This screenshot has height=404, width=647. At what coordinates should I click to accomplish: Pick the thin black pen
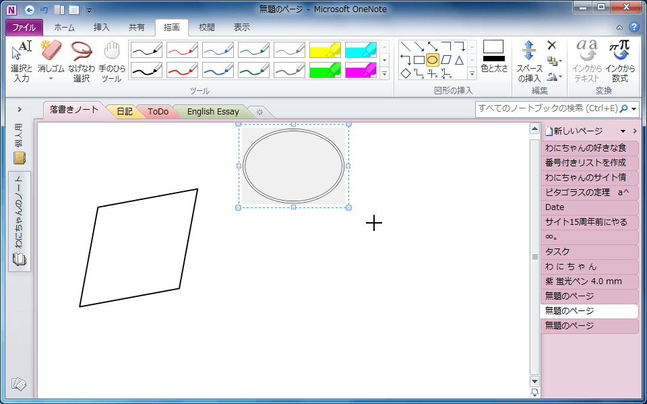pyautogui.click(x=146, y=50)
